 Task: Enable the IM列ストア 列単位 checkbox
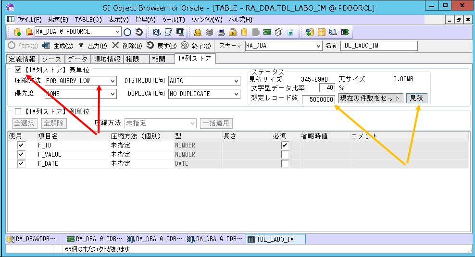pyautogui.click(x=18, y=111)
